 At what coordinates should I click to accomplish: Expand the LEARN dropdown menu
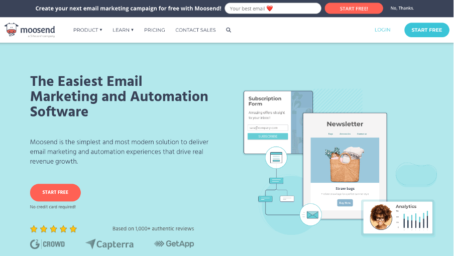[123, 30]
